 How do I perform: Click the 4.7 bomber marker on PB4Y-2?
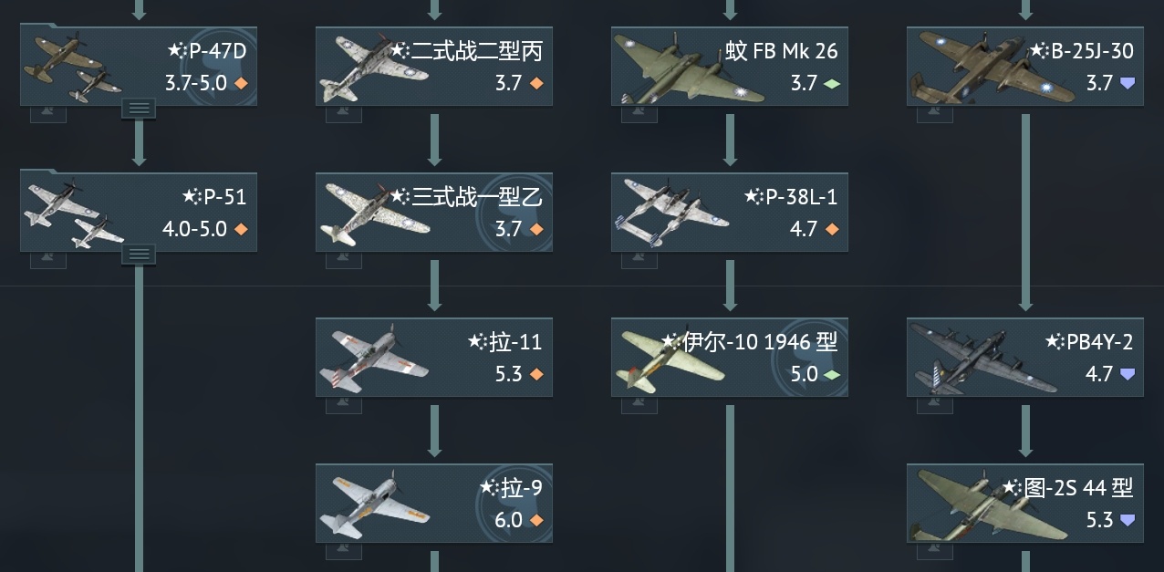click(1128, 375)
